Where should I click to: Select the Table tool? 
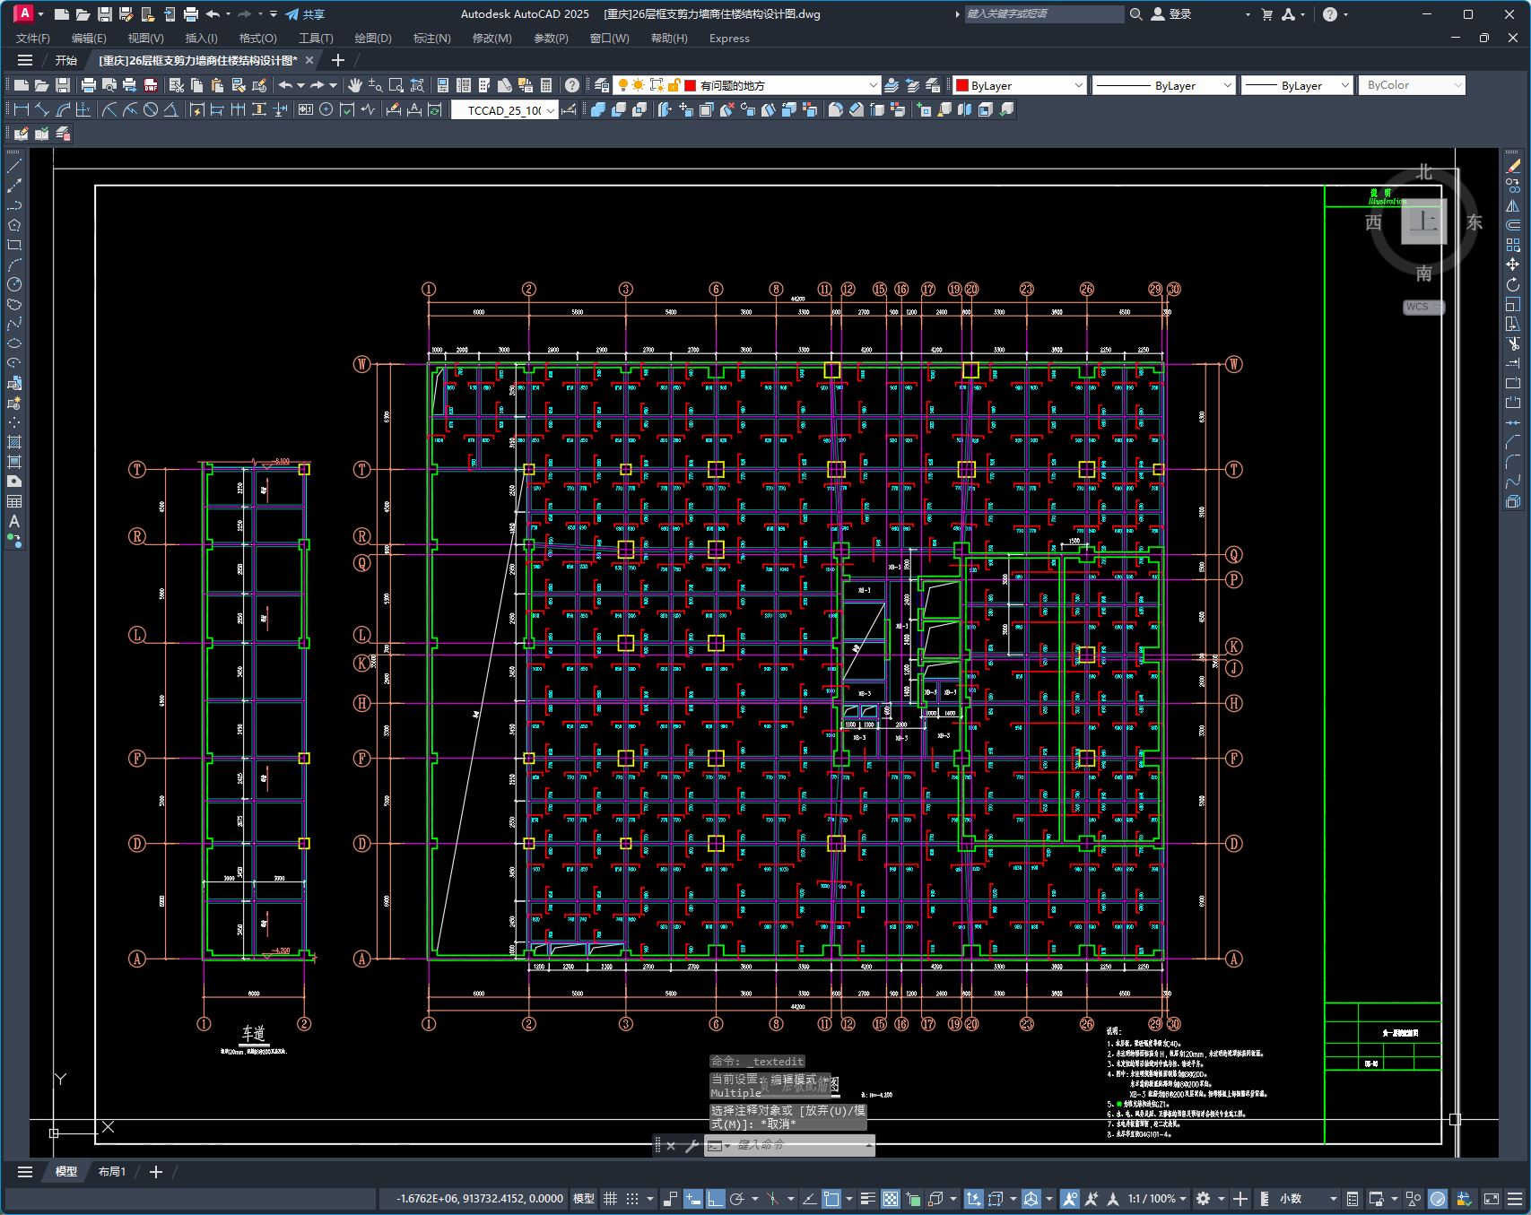pyautogui.click(x=14, y=501)
